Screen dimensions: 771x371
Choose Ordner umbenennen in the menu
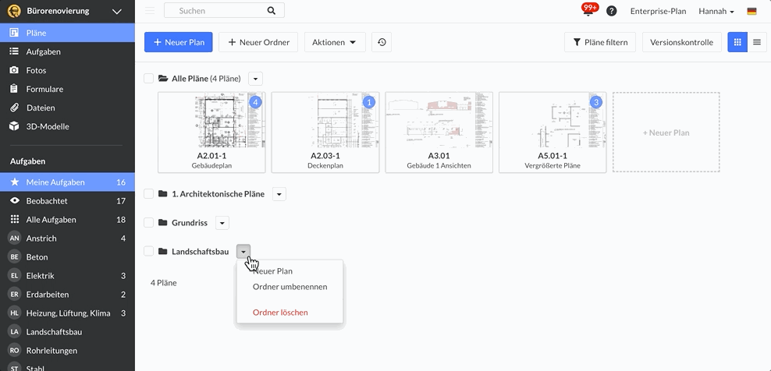(x=290, y=287)
